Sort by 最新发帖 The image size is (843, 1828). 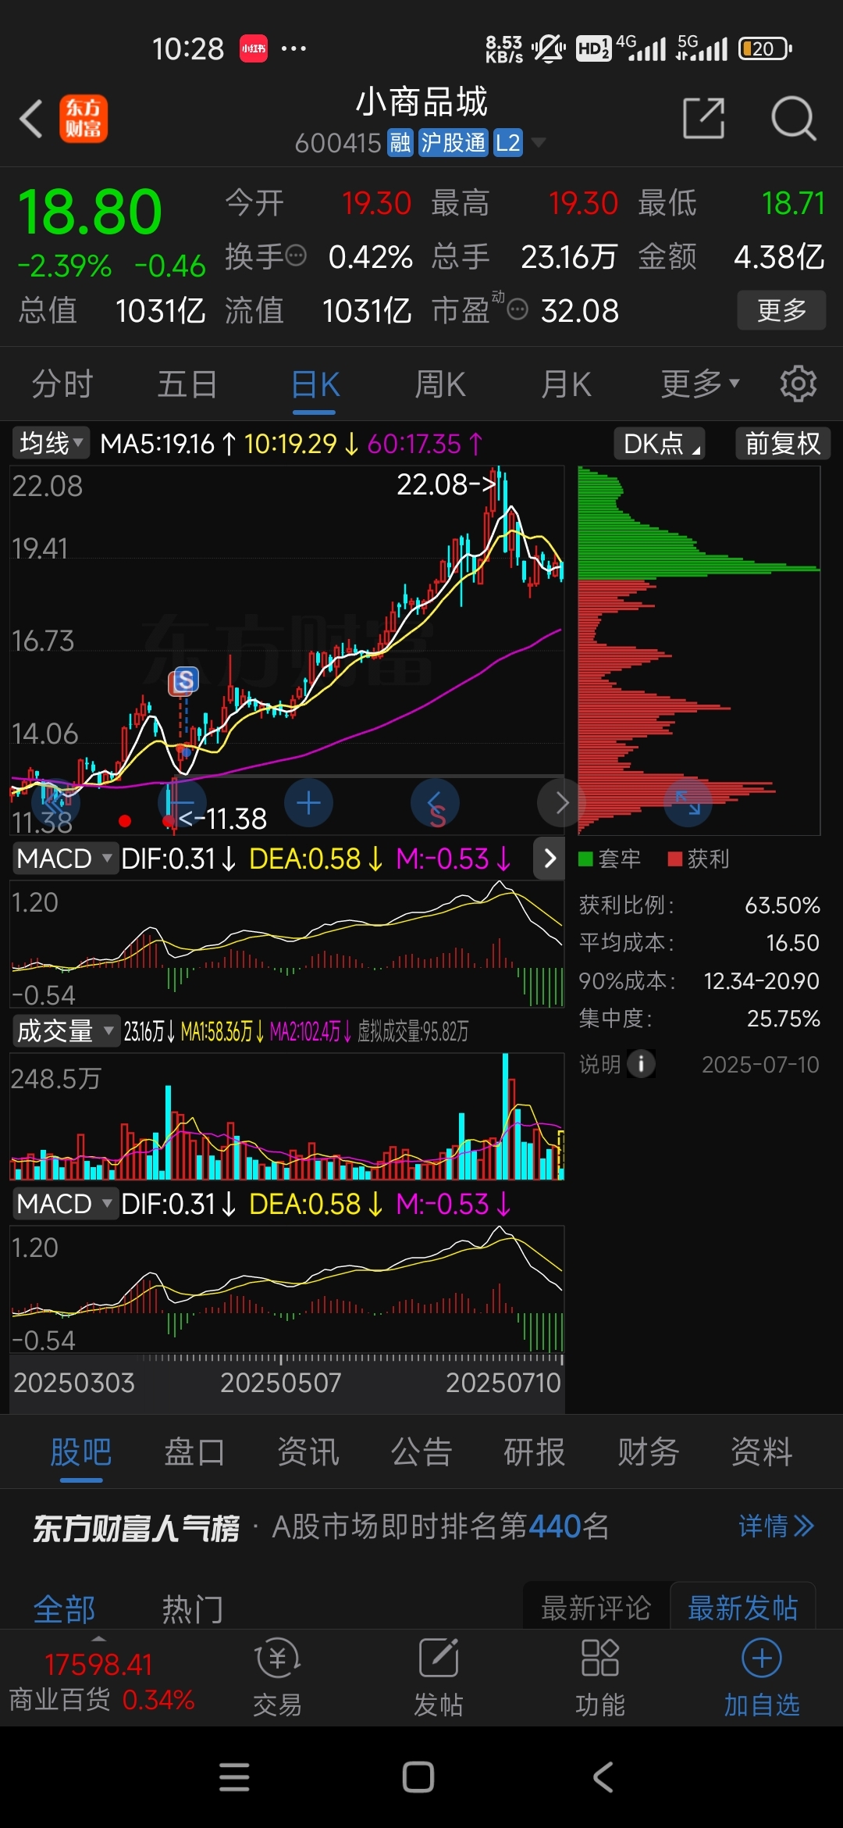(x=743, y=1608)
